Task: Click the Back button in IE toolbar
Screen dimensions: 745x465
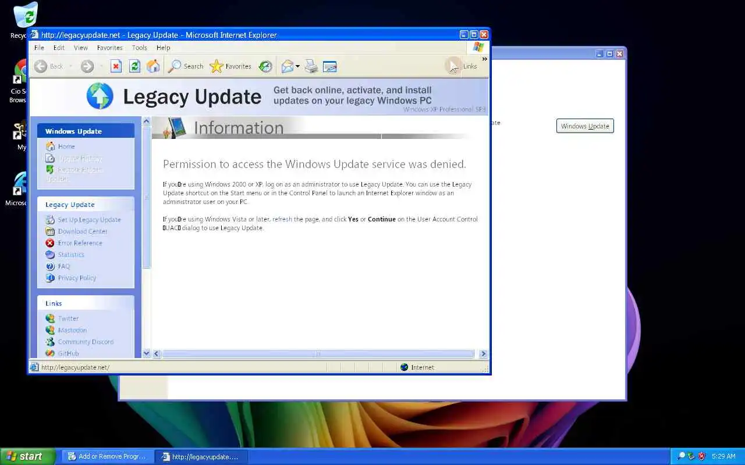Action: (48, 66)
